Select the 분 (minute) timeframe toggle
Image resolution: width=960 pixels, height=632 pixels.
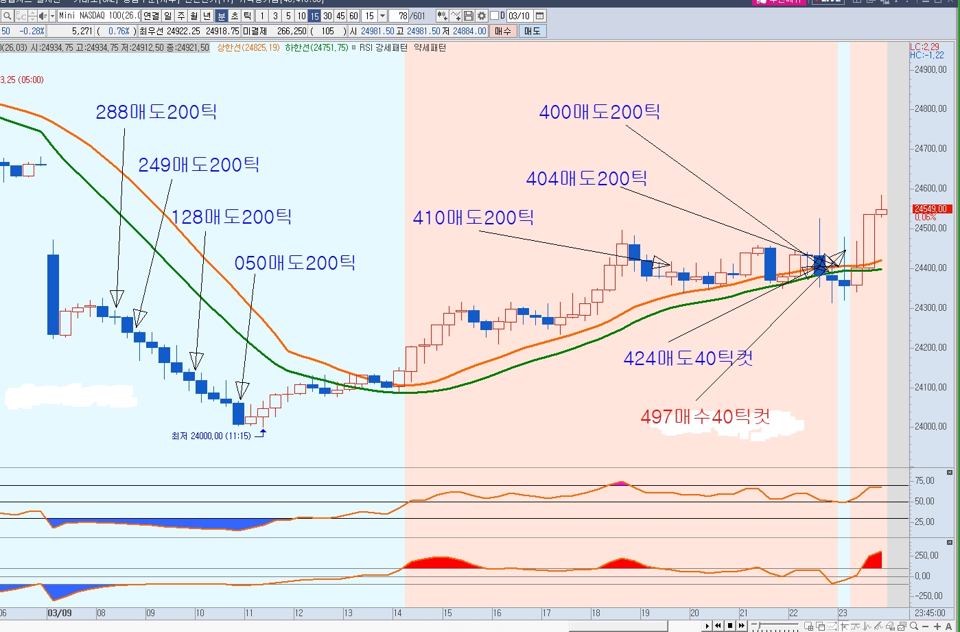click(x=222, y=16)
